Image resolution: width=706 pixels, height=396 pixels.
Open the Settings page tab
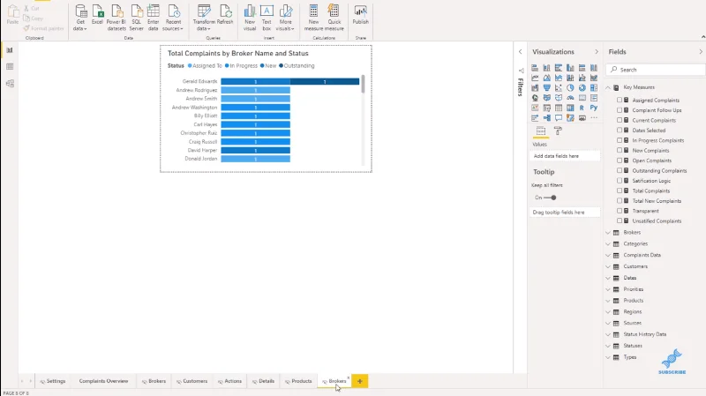(53, 381)
